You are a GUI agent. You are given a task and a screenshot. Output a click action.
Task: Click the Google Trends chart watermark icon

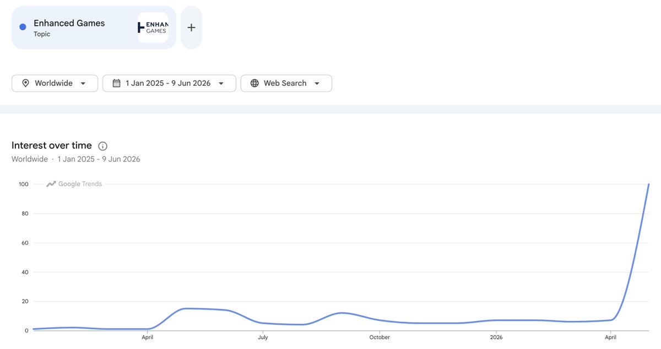[51, 184]
